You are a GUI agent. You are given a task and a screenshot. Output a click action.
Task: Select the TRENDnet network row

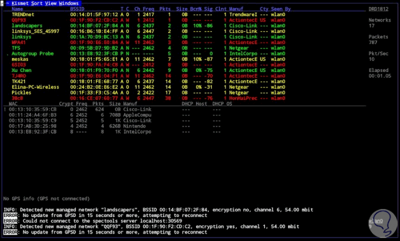(x=148, y=14)
